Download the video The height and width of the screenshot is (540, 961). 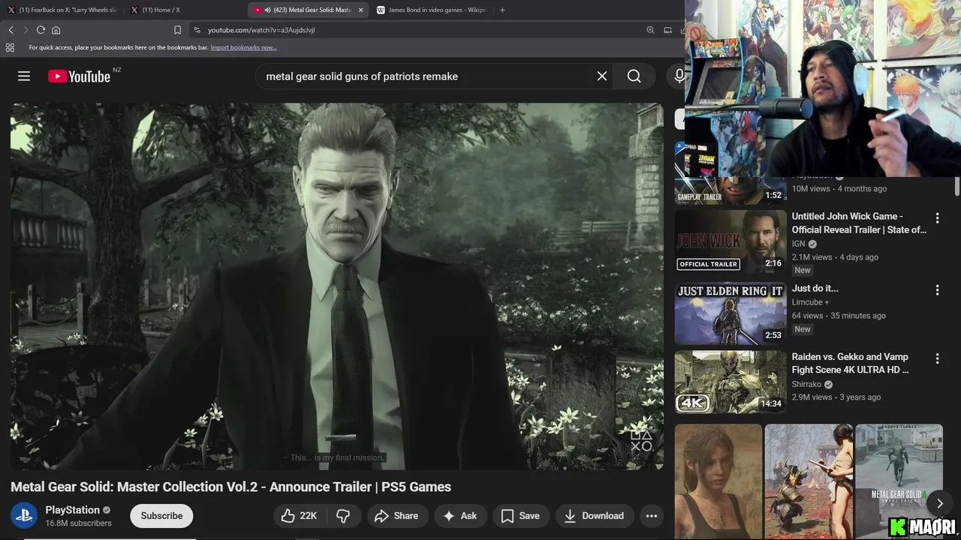pos(595,516)
